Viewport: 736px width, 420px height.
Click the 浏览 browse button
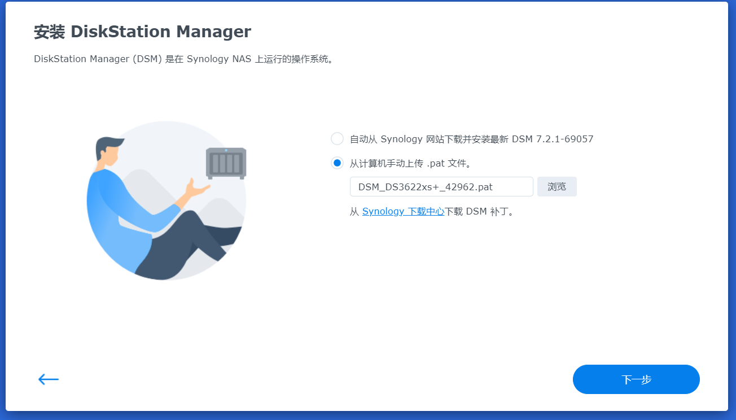click(x=557, y=187)
